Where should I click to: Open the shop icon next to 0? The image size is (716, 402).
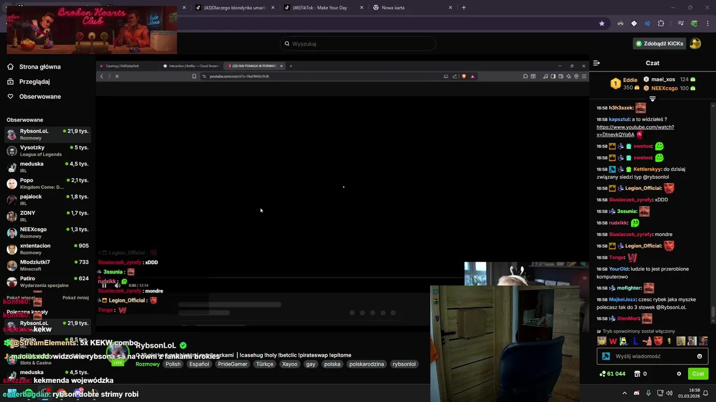[637, 374]
